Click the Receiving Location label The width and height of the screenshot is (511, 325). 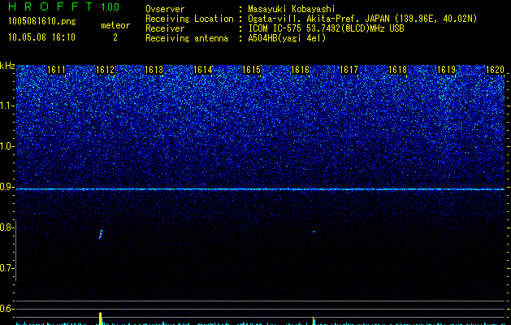tap(189, 19)
